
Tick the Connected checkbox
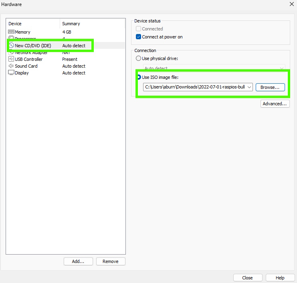(x=138, y=28)
